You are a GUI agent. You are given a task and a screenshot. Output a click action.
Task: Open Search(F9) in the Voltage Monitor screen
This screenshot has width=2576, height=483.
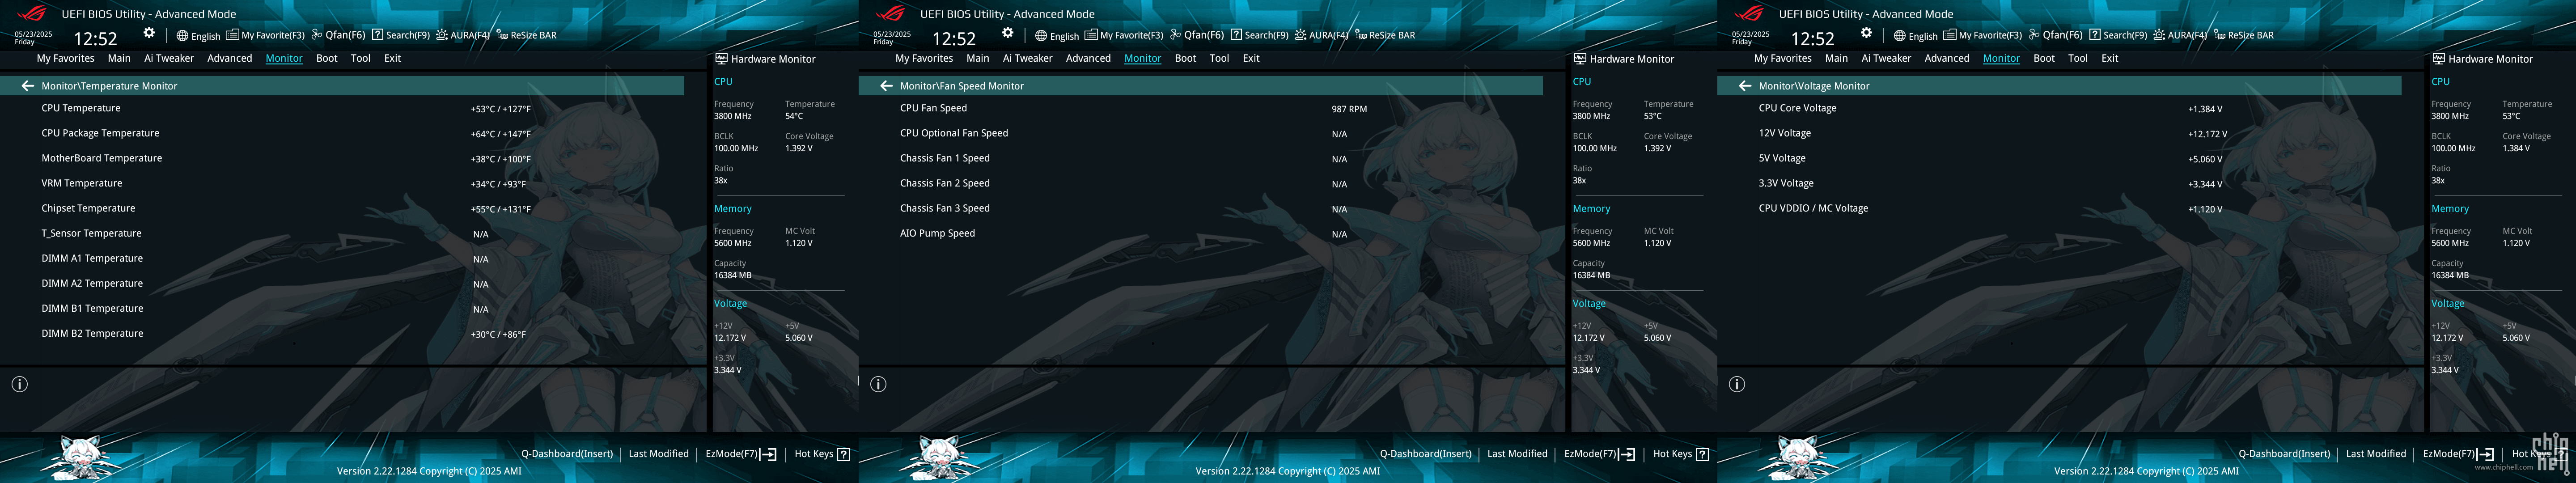(x=2119, y=35)
